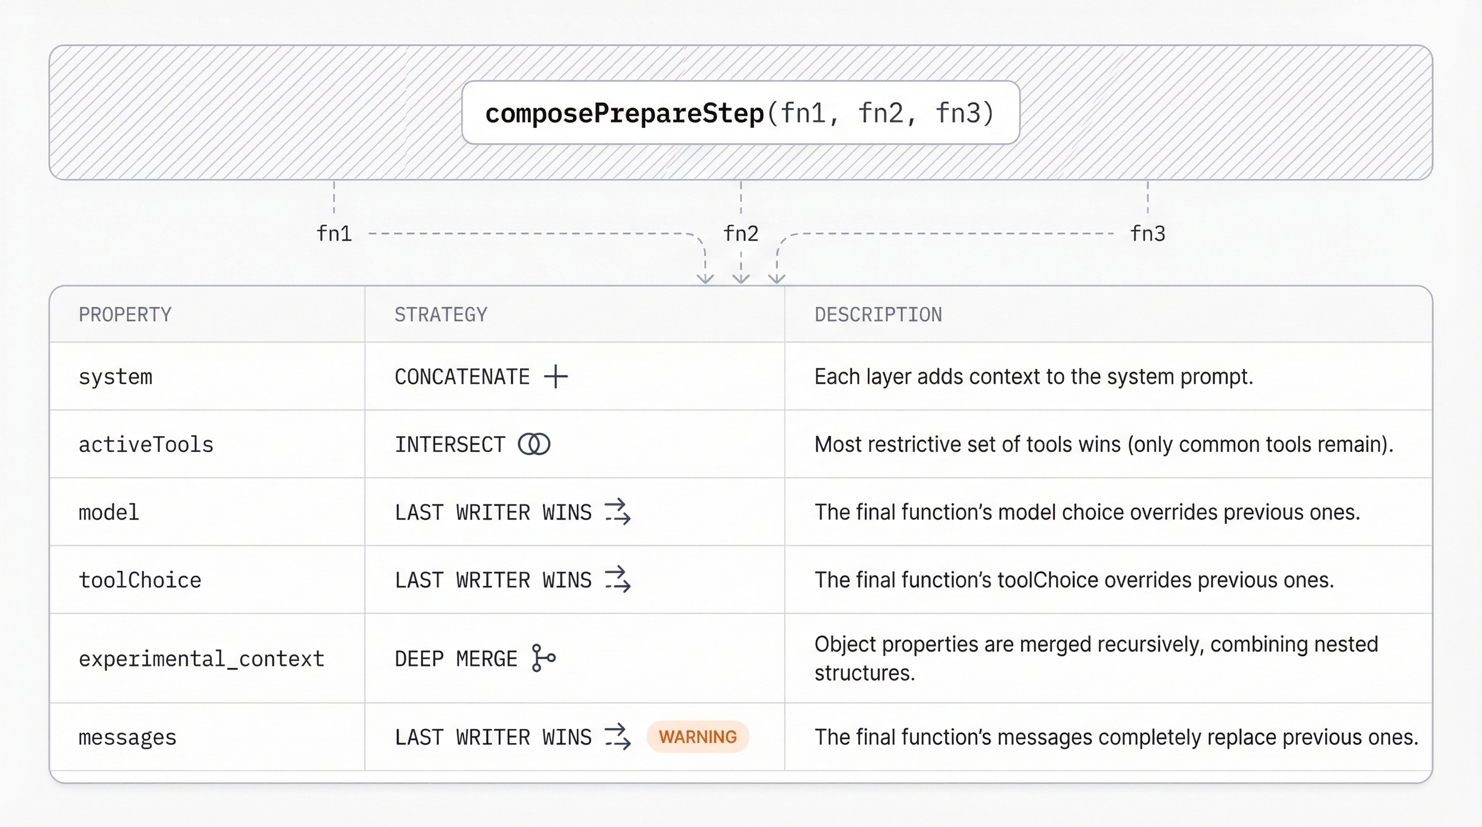Click the WARNING badge
Viewport: 1482px width, 827px height.
pyautogui.click(x=697, y=737)
